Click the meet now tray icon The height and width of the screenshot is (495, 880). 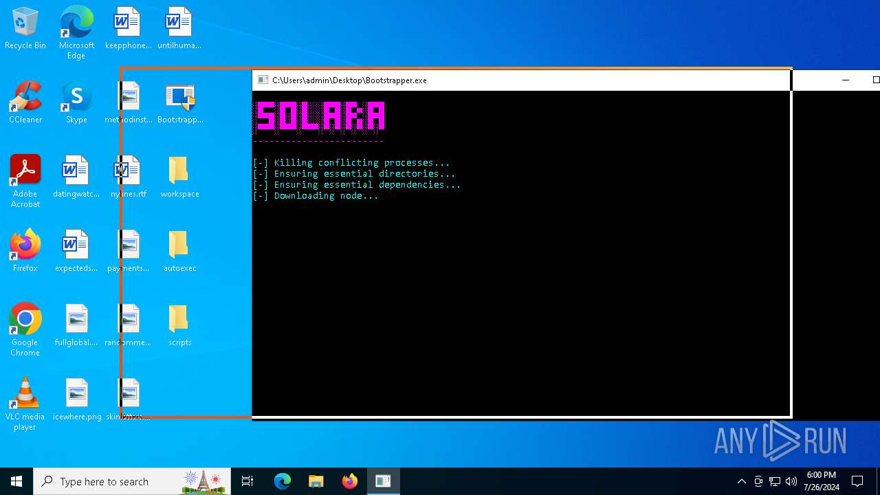point(758,481)
